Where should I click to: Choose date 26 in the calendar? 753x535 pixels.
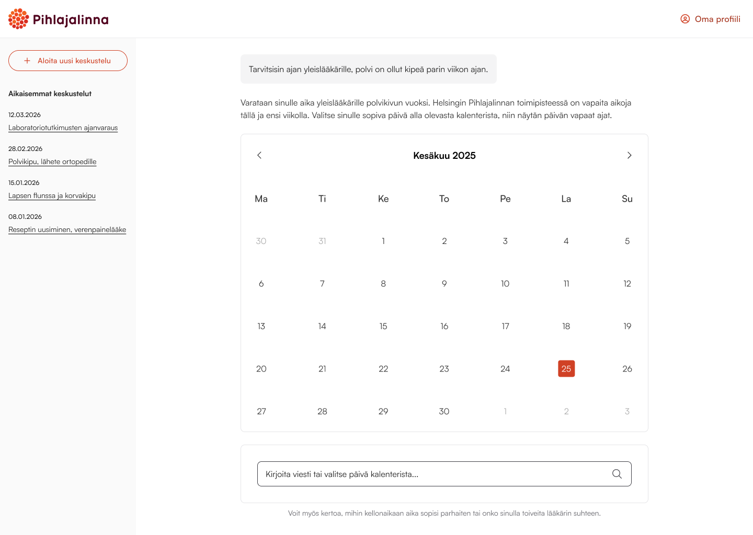coord(627,369)
